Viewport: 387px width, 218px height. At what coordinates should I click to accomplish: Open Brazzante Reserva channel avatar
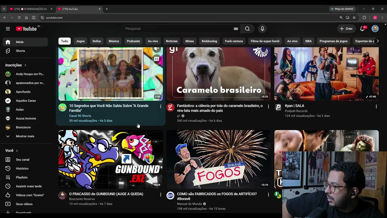coord(63,195)
